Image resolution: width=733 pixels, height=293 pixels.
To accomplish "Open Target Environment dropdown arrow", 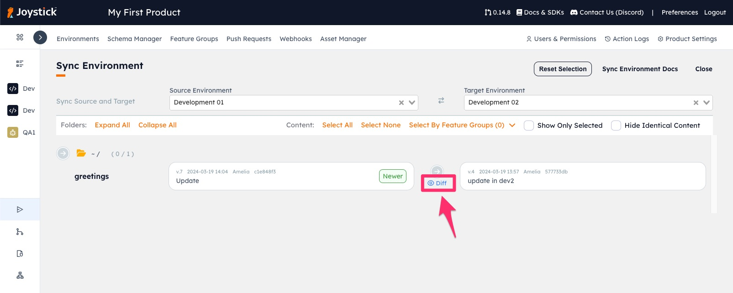I will point(707,103).
